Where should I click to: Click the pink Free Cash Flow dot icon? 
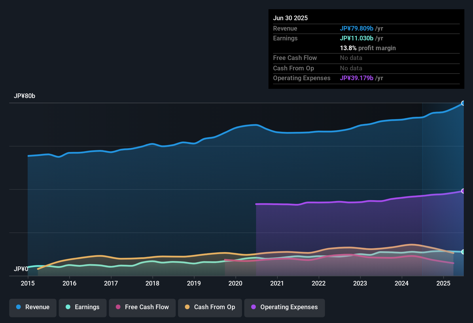[x=118, y=307]
